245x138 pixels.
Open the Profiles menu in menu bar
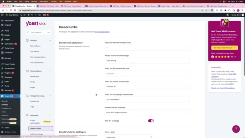54,1
